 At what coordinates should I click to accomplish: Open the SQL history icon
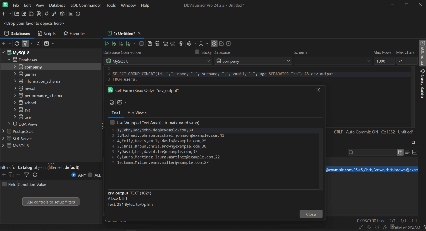point(78,14)
